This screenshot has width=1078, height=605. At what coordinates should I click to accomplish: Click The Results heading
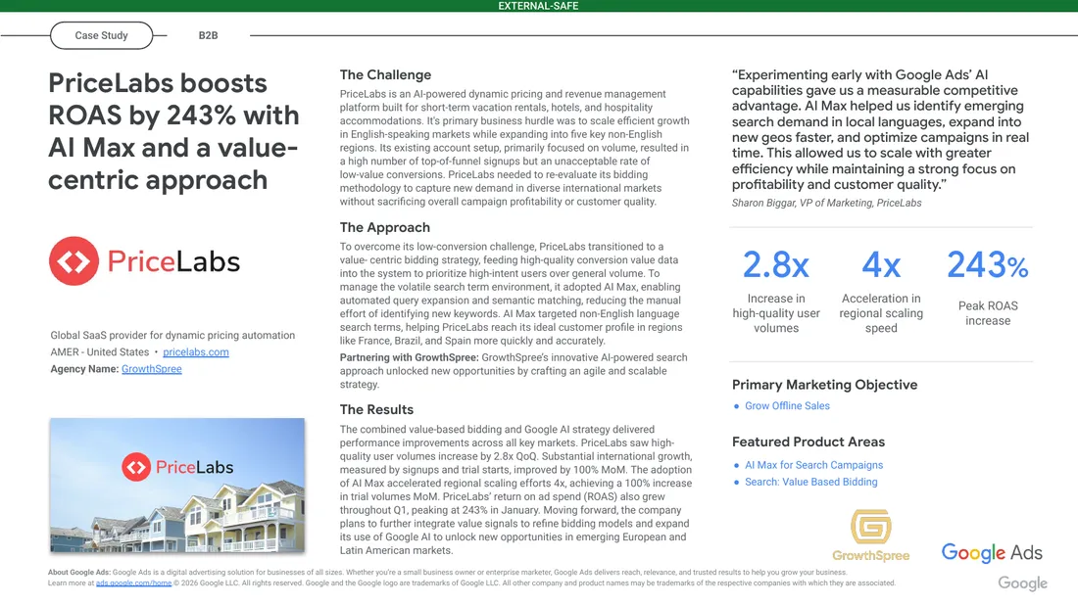click(x=376, y=409)
